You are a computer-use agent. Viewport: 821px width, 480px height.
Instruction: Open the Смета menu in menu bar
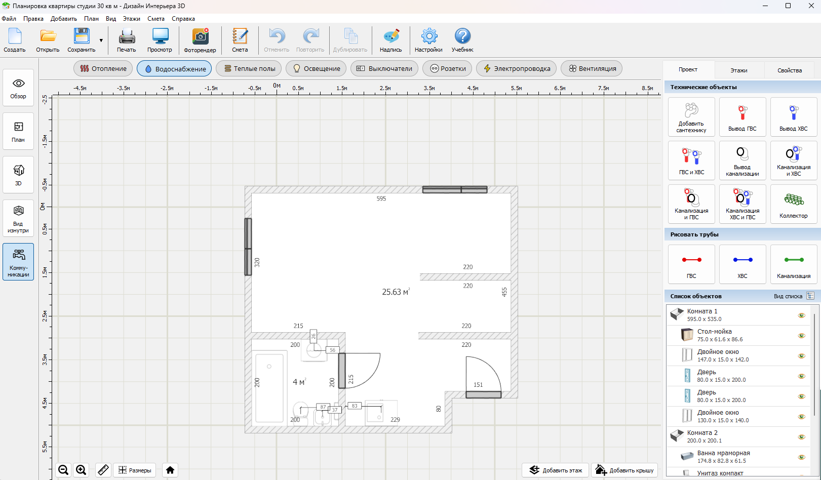pyautogui.click(x=156, y=19)
